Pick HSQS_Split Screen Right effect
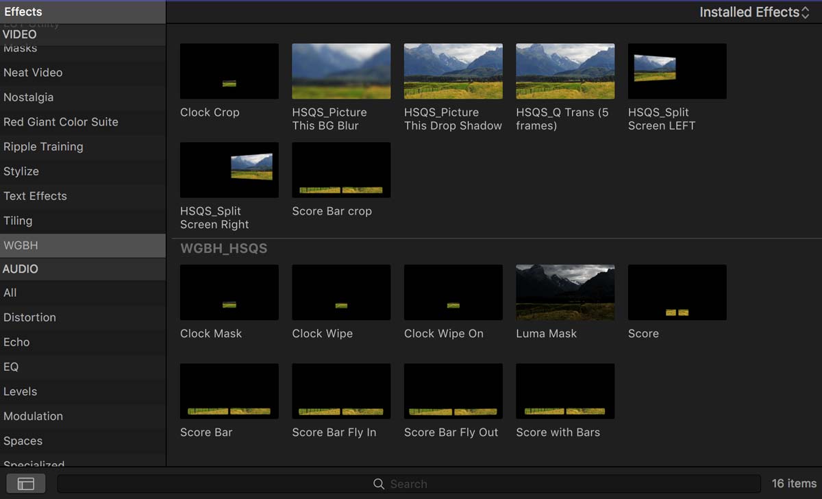 tap(229, 170)
